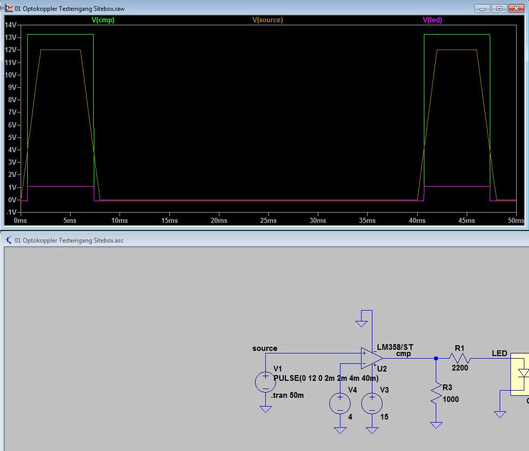Click the PULSE(0 12 0 2m 2m 4m 40m) text
This screenshot has width=529, height=451.
[326, 378]
